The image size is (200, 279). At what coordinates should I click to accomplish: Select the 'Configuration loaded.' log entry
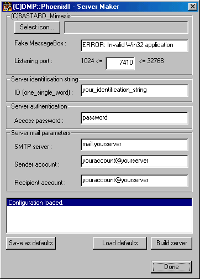[99, 203]
